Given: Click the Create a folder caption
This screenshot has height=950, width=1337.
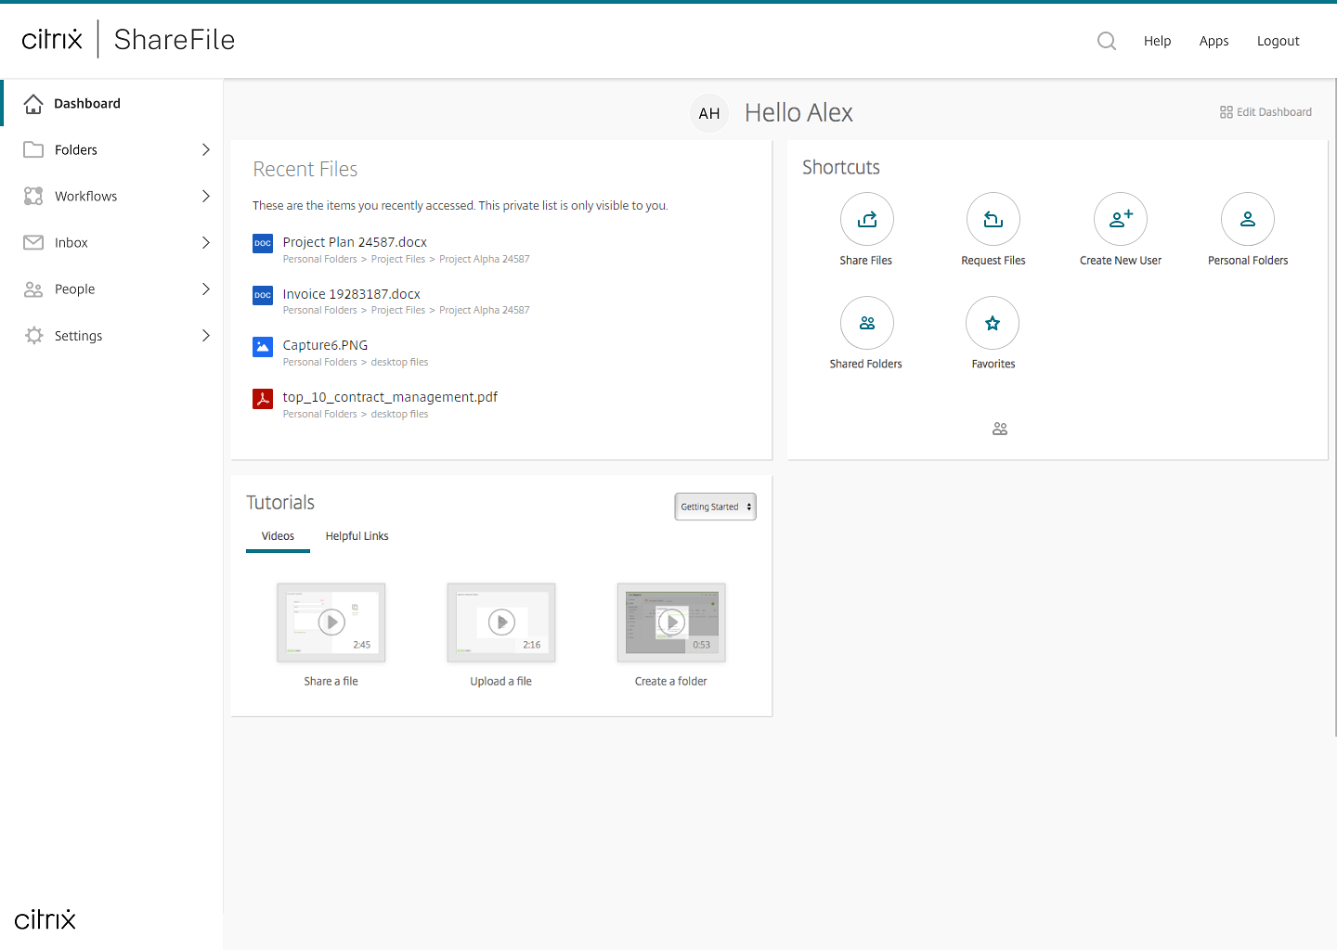Looking at the screenshot, I should [670, 681].
